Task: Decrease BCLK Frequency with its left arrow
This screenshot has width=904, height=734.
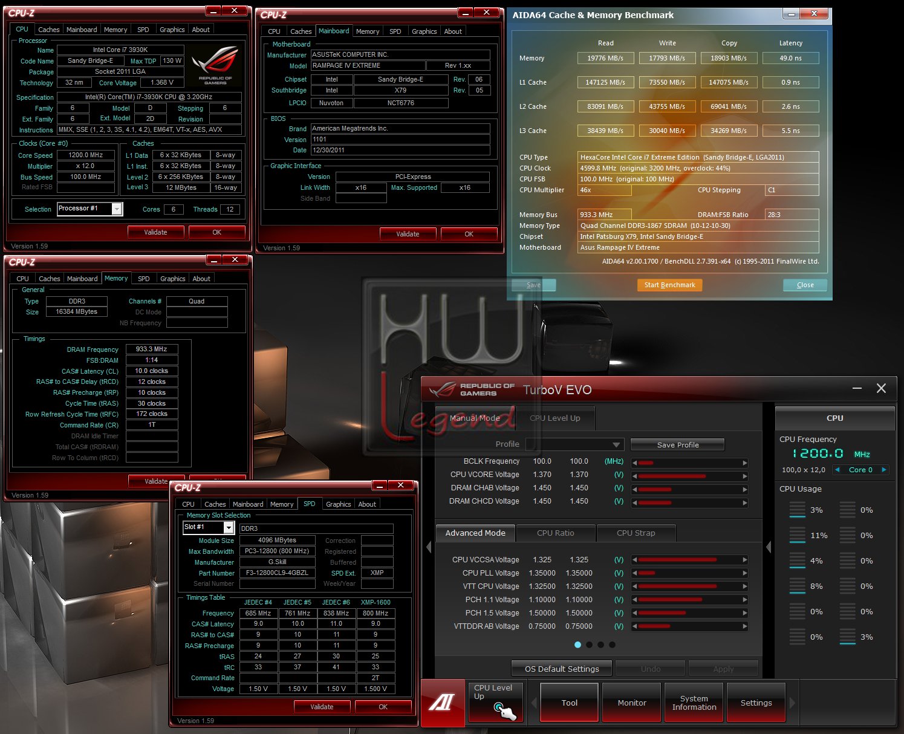Action: (635, 463)
